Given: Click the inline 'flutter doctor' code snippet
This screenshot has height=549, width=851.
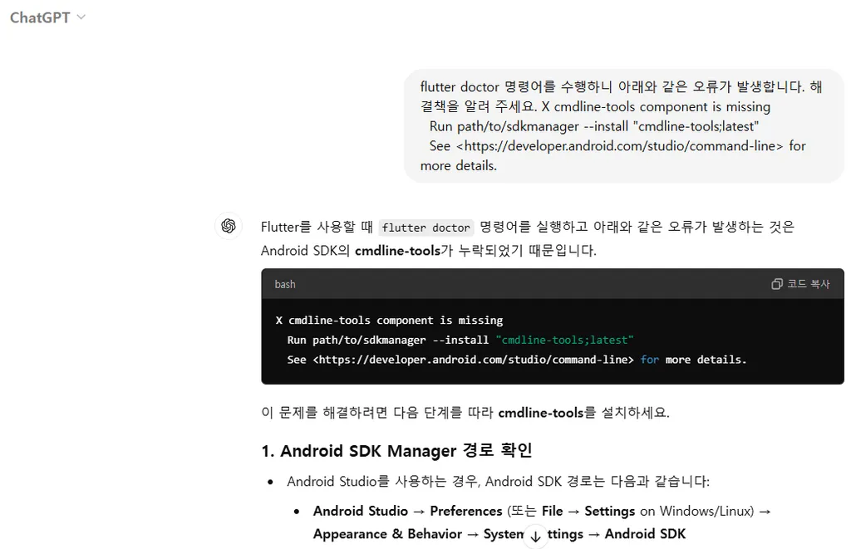Looking at the screenshot, I should point(426,228).
